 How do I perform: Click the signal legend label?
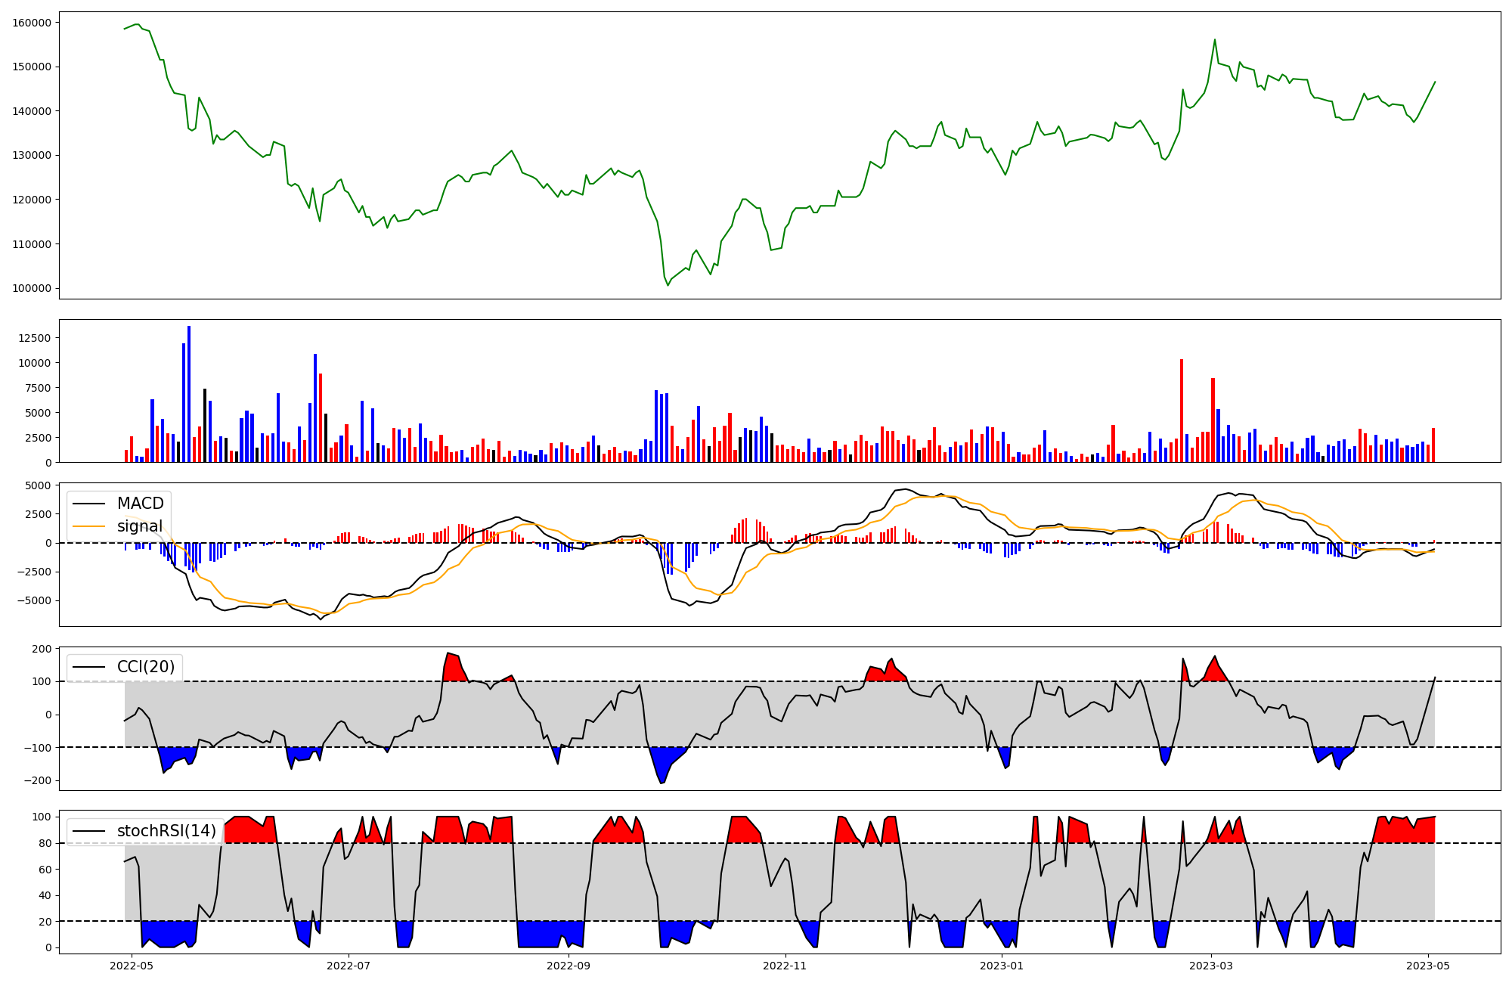pos(140,526)
